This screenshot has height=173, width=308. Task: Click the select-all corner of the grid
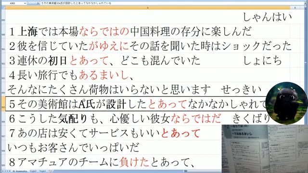point(3,8)
